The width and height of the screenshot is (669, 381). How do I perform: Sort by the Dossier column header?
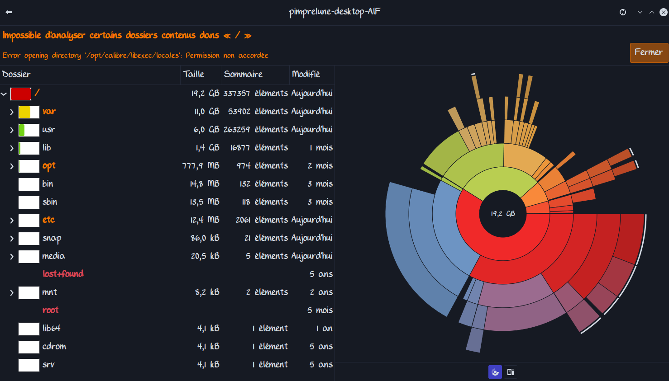point(90,75)
